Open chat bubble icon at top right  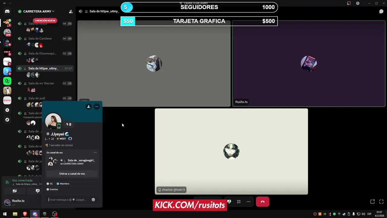(x=381, y=12)
